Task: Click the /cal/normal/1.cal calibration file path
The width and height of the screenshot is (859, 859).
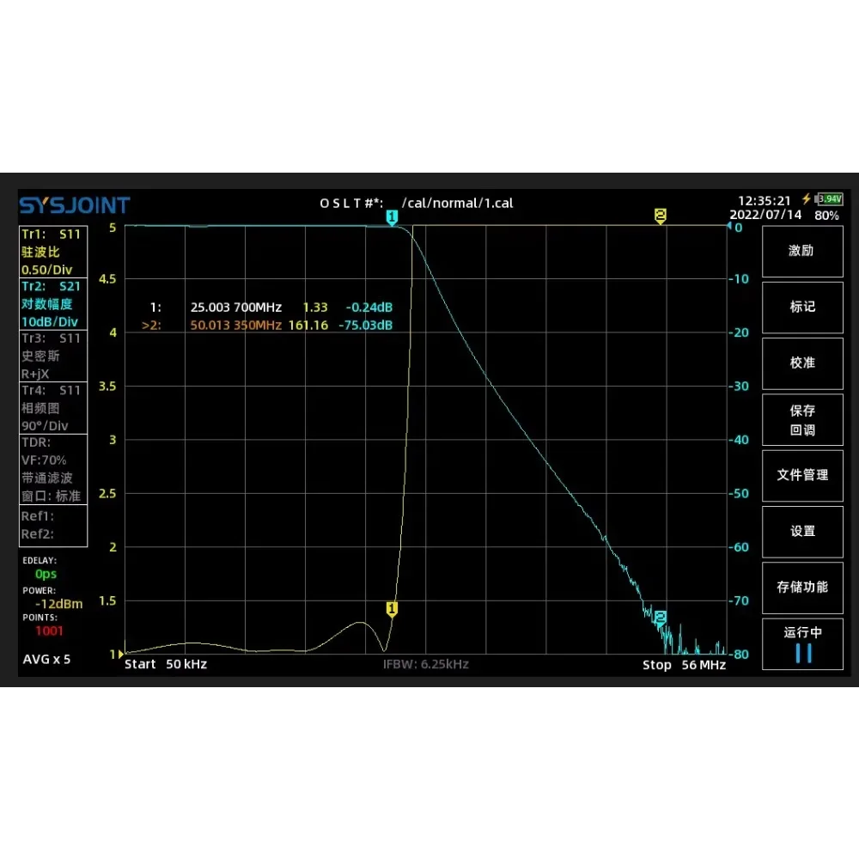Action: [458, 204]
